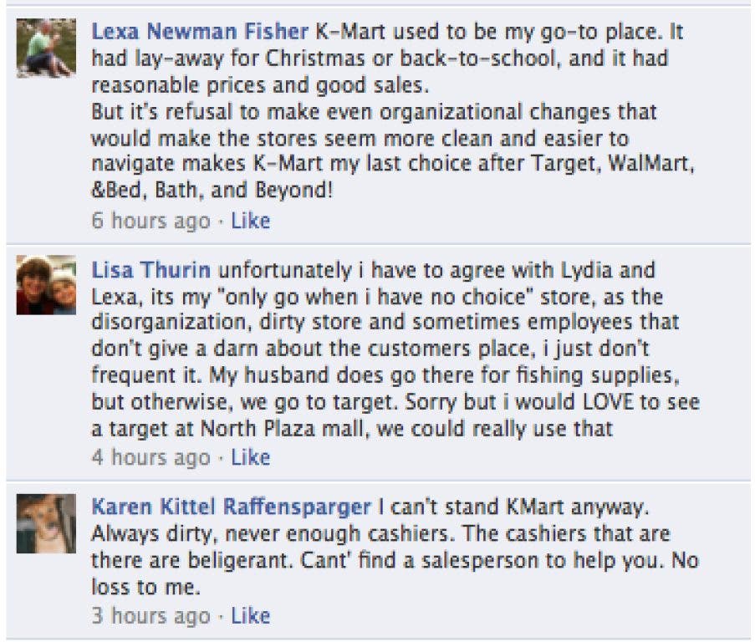
Task: Like Lexa Newman Fisher's comment
Action: [250, 221]
